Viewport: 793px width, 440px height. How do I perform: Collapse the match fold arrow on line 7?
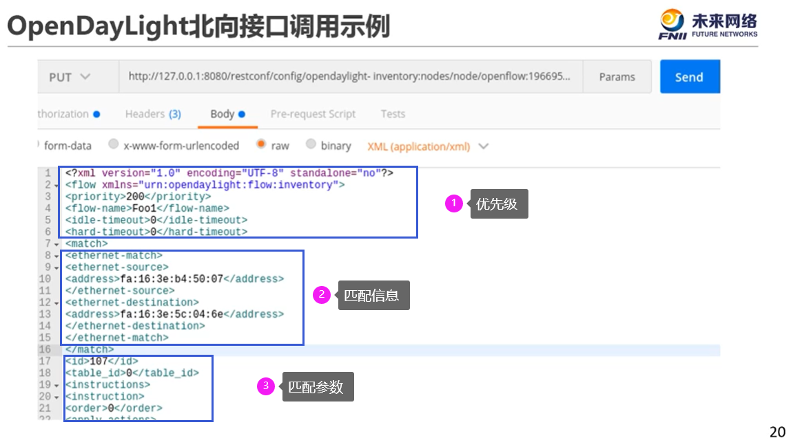click(56, 244)
